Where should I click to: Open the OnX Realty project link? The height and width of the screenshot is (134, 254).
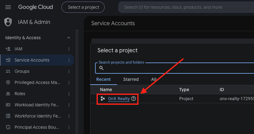(119, 99)
